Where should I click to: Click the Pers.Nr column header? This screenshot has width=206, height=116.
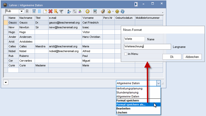pos(109,18)
